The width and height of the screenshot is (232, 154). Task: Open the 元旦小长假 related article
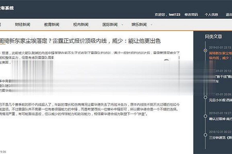click(220, 100)
